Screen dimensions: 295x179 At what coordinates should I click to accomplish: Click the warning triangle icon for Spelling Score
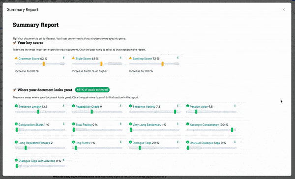pos(130,58)
